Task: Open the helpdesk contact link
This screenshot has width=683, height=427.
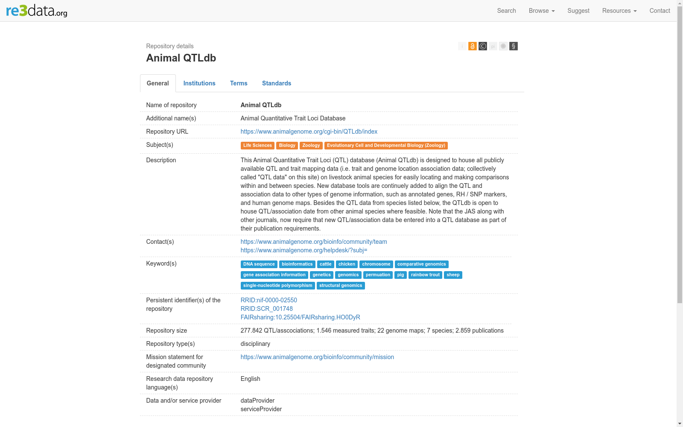Action: 304,250
